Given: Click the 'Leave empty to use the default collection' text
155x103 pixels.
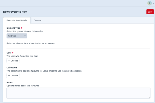Looking at the screenshot, I should [x=63, y=71].
